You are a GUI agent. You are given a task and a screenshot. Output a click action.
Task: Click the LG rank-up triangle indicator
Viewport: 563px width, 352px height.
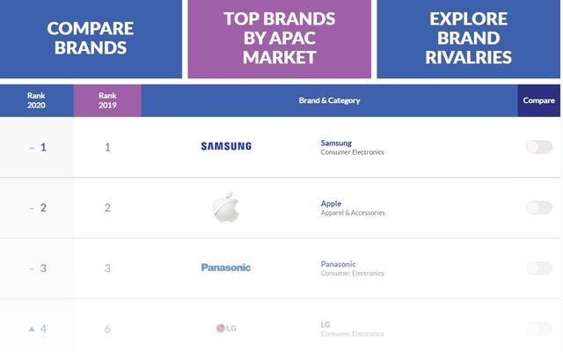point(32,328)
